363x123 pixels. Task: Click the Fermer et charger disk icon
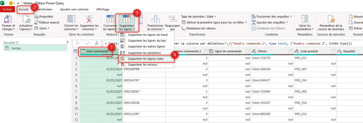pos(8,19)
